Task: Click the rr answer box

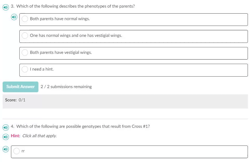Action: pyautogui.click(x=129, y=152)
